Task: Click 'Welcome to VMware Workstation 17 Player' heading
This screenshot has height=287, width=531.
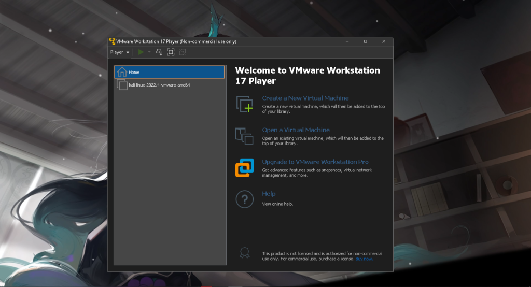Action: [x=308, y=76]
